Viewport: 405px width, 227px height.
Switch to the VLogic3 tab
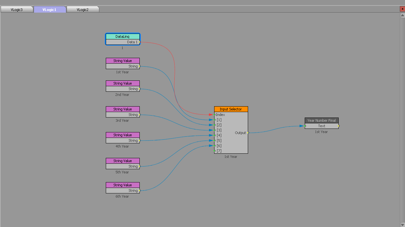click(x=17, y=9)
